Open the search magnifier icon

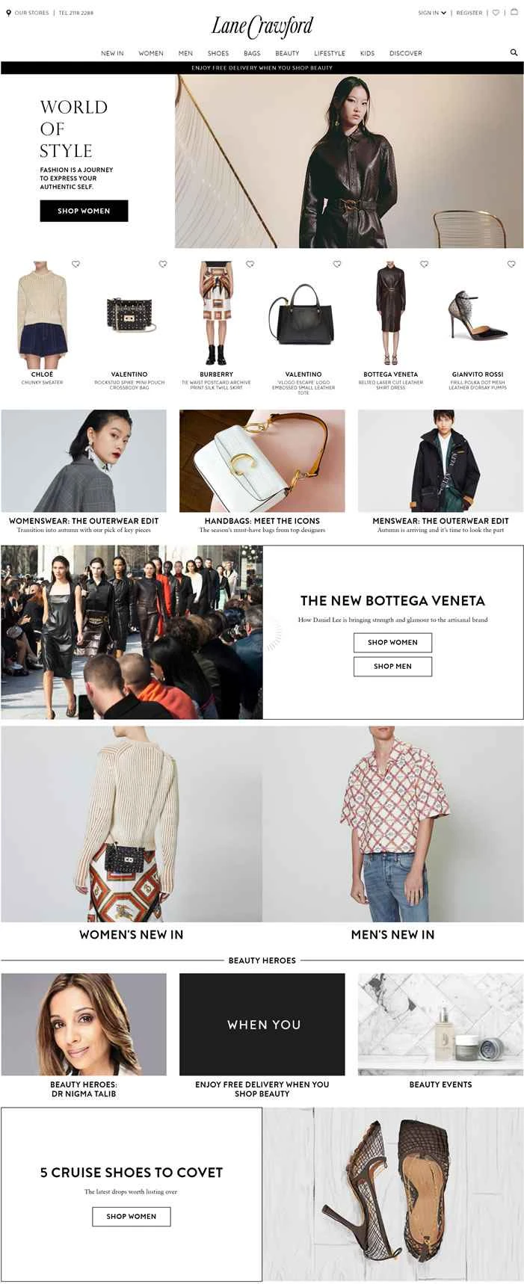tap(514, 53)
